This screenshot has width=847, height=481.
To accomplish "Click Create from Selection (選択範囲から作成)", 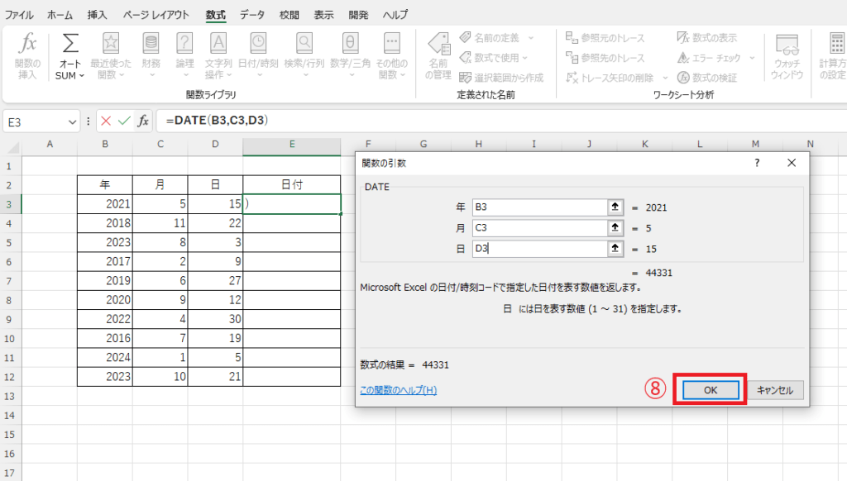I will coord(501,78).
